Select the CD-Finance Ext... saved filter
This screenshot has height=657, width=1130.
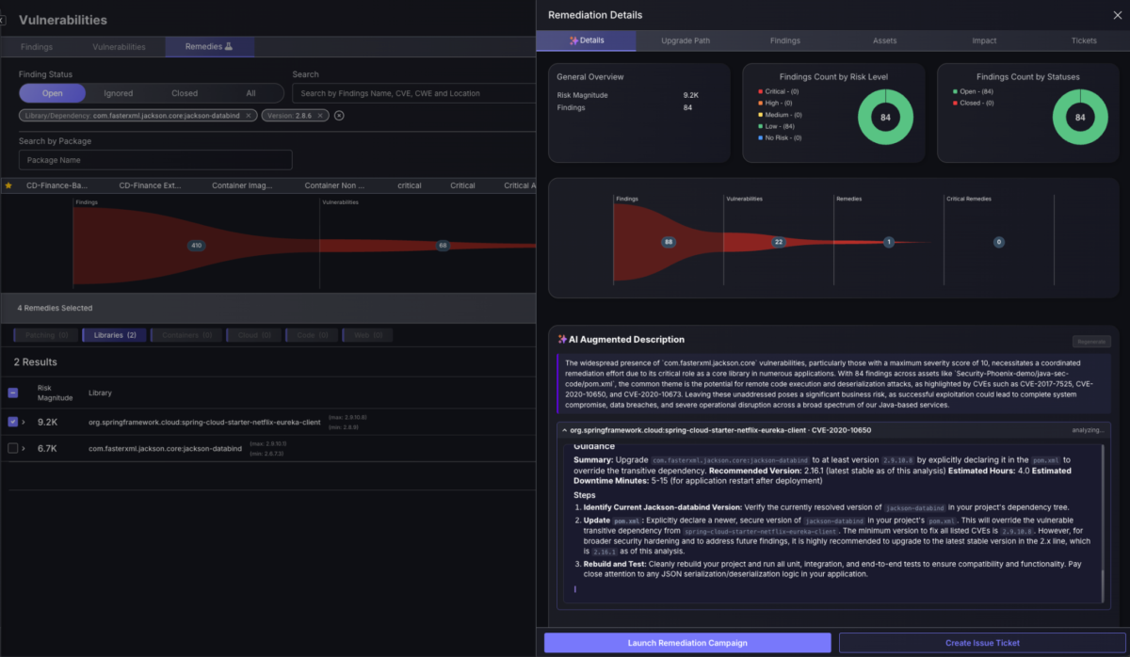pos(151,185)
